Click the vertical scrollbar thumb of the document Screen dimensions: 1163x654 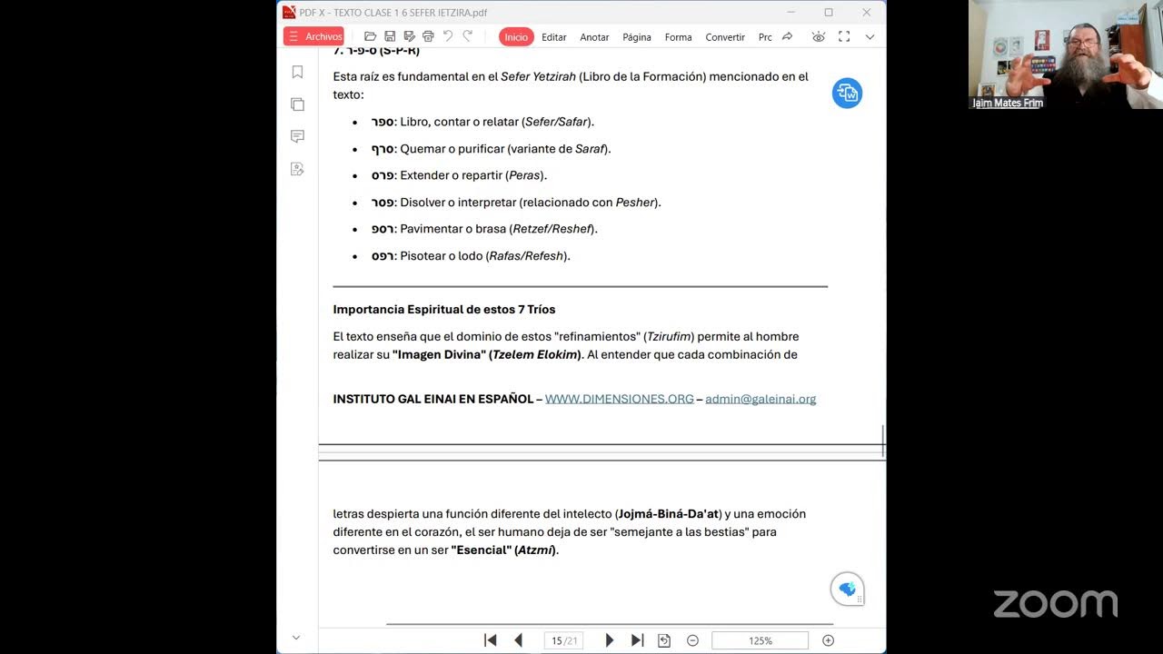pyautogui.click(x=883, y=441)
